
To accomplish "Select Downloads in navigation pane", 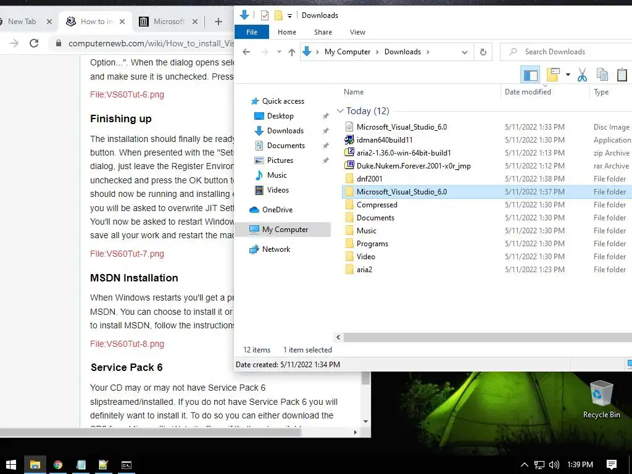I will point(285,131).
